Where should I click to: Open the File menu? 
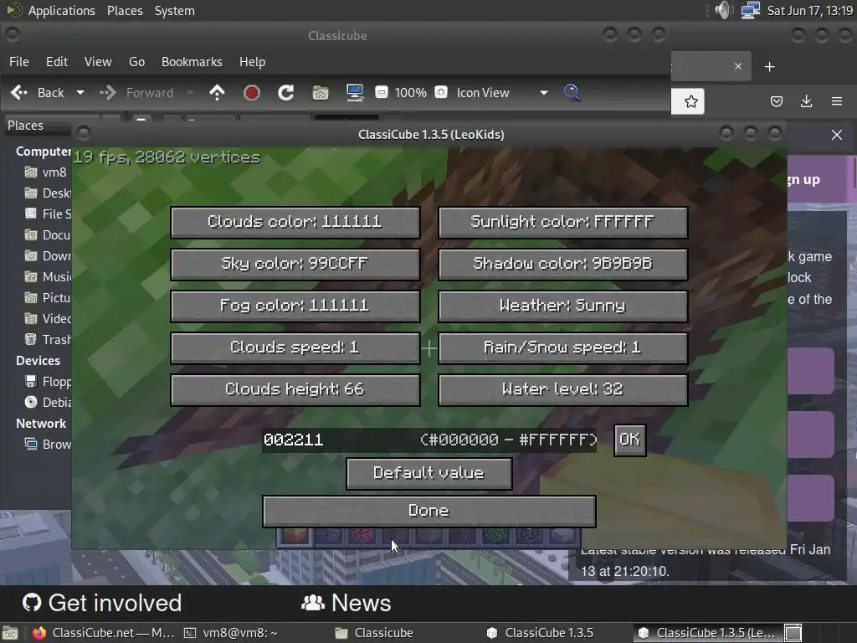tap(19, 62)
